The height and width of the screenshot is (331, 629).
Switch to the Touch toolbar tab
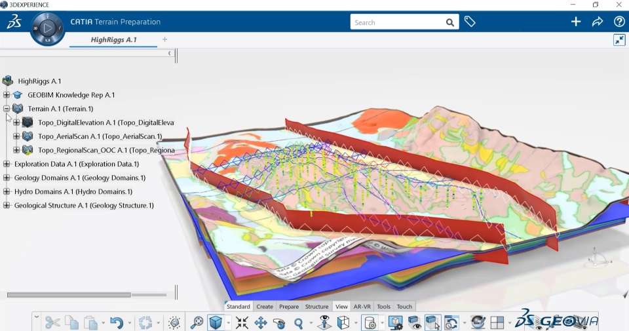pyautogui.click(x=404, y=307)
